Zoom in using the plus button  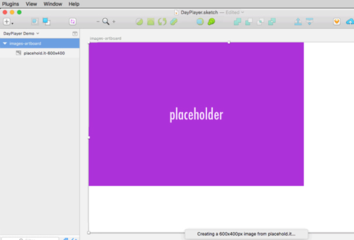[x=114, y=22]
